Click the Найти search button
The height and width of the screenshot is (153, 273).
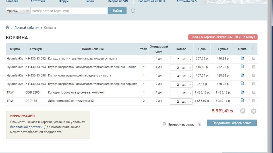point(117,11)
